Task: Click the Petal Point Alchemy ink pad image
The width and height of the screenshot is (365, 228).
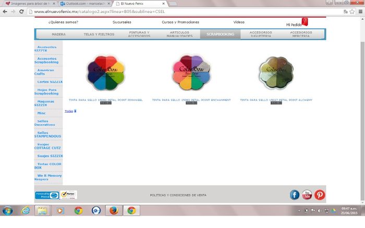Action: point(276,73)
